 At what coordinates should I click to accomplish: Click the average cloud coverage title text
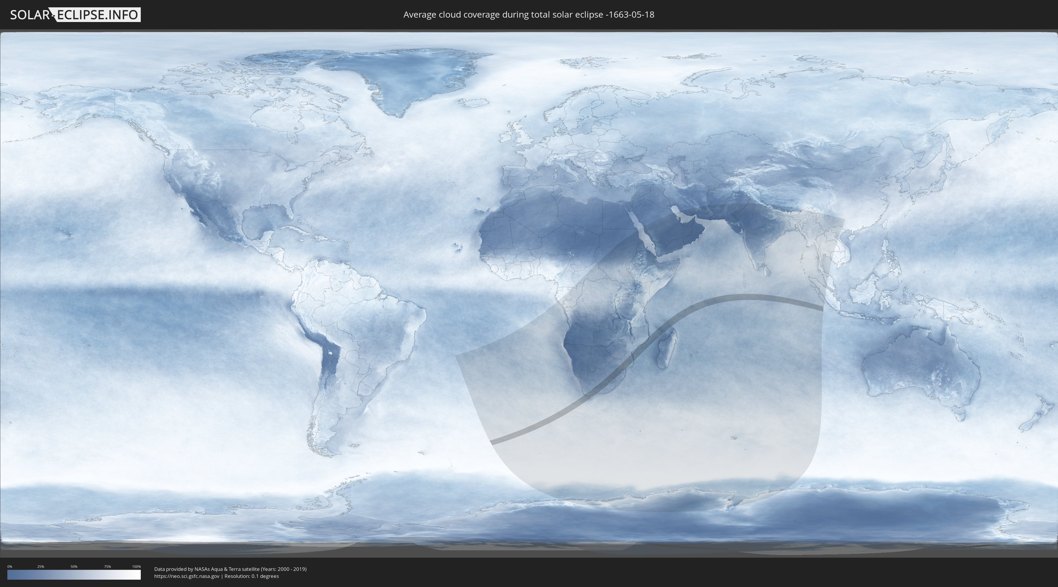[x=529, y=15]
